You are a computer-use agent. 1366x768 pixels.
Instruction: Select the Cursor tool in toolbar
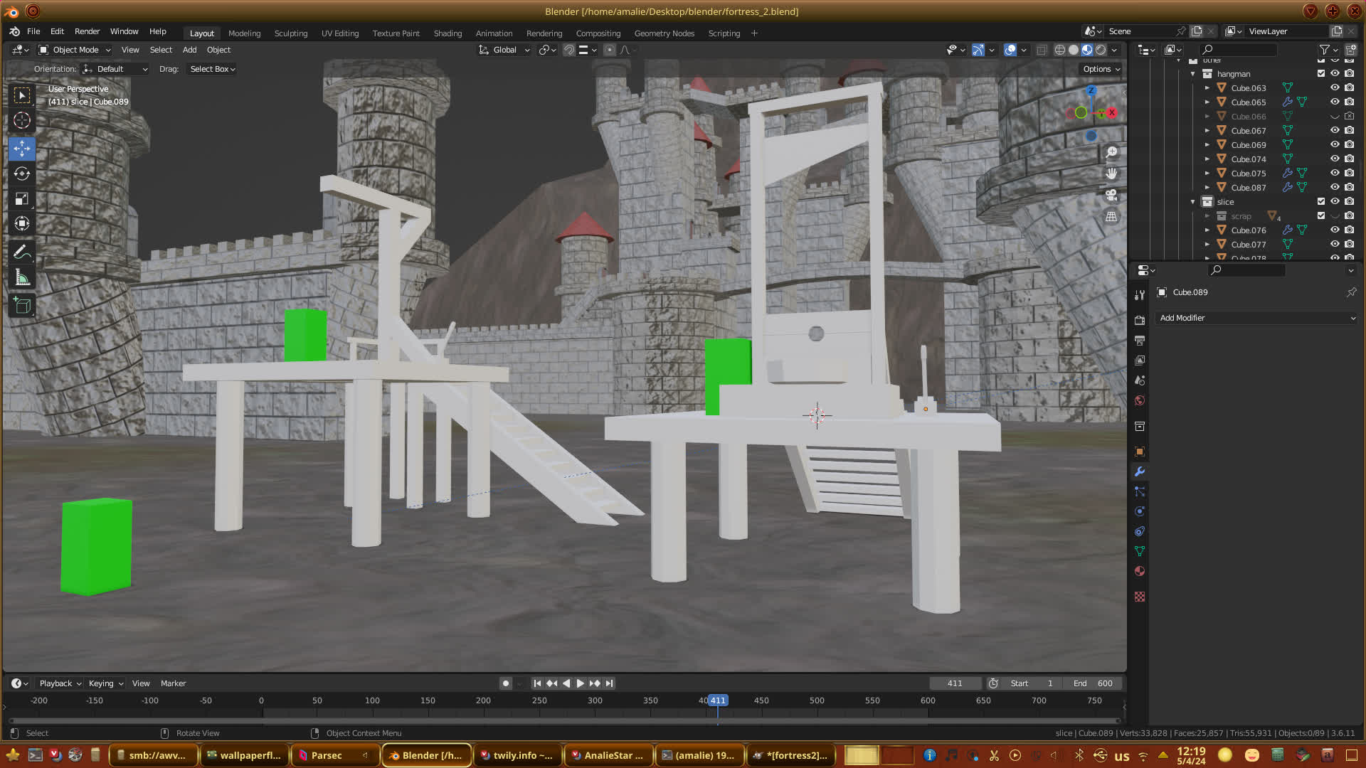(22, 120)
